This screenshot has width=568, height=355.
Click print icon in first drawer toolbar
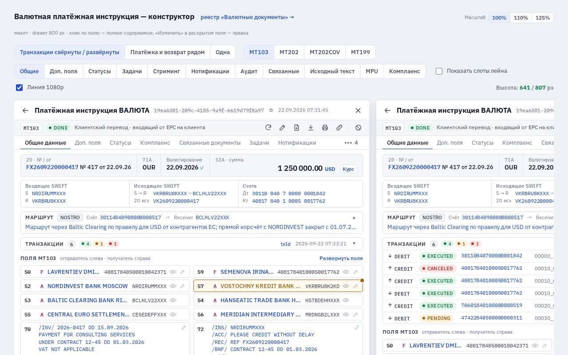tap(325, 127)
